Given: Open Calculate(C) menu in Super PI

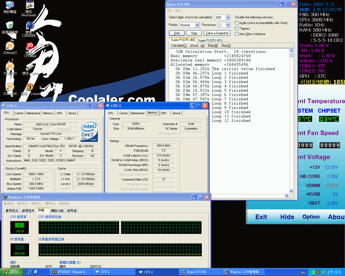Looking at the screenshot, I should point(179,46).
